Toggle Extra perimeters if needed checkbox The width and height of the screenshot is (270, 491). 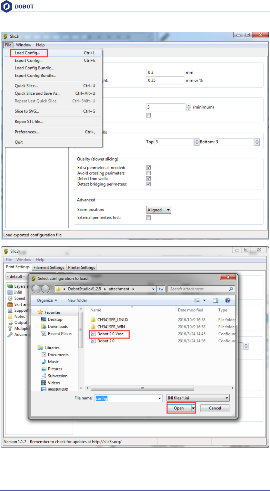pyautogui.click(x=148, y=168)
